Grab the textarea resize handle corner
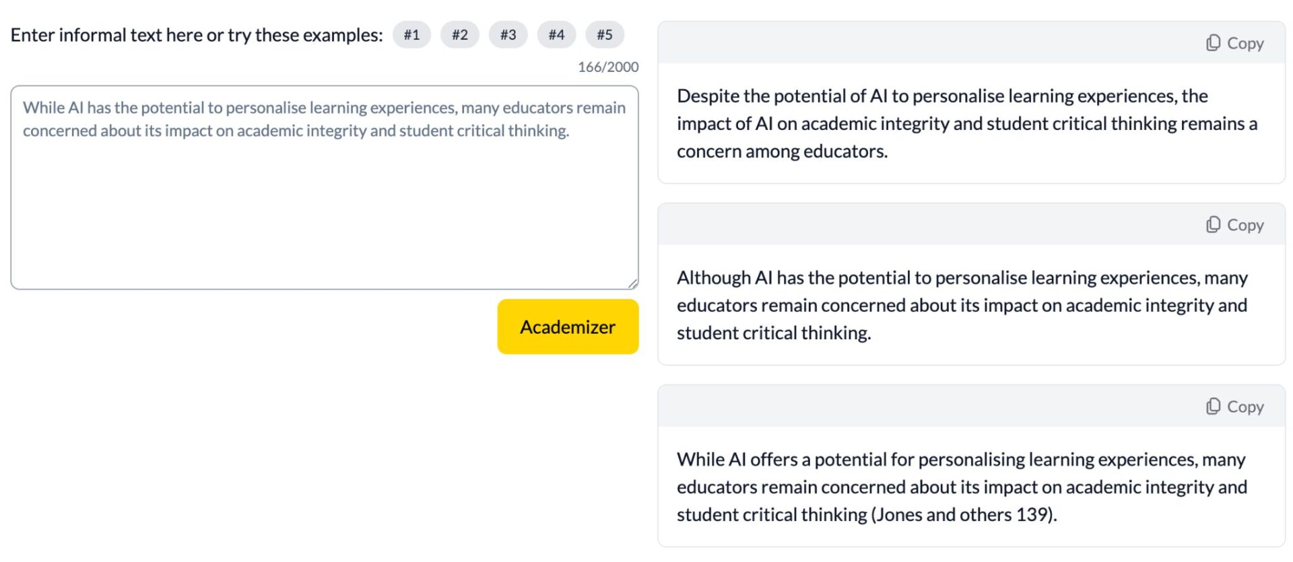The height and width of the screenshot is (562, 1293). 632,283
